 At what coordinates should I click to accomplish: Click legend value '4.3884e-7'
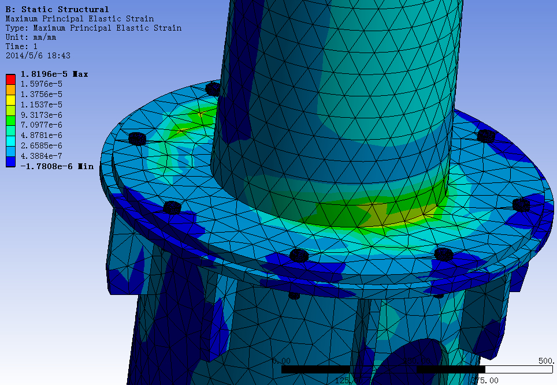(x=42, y=156)
